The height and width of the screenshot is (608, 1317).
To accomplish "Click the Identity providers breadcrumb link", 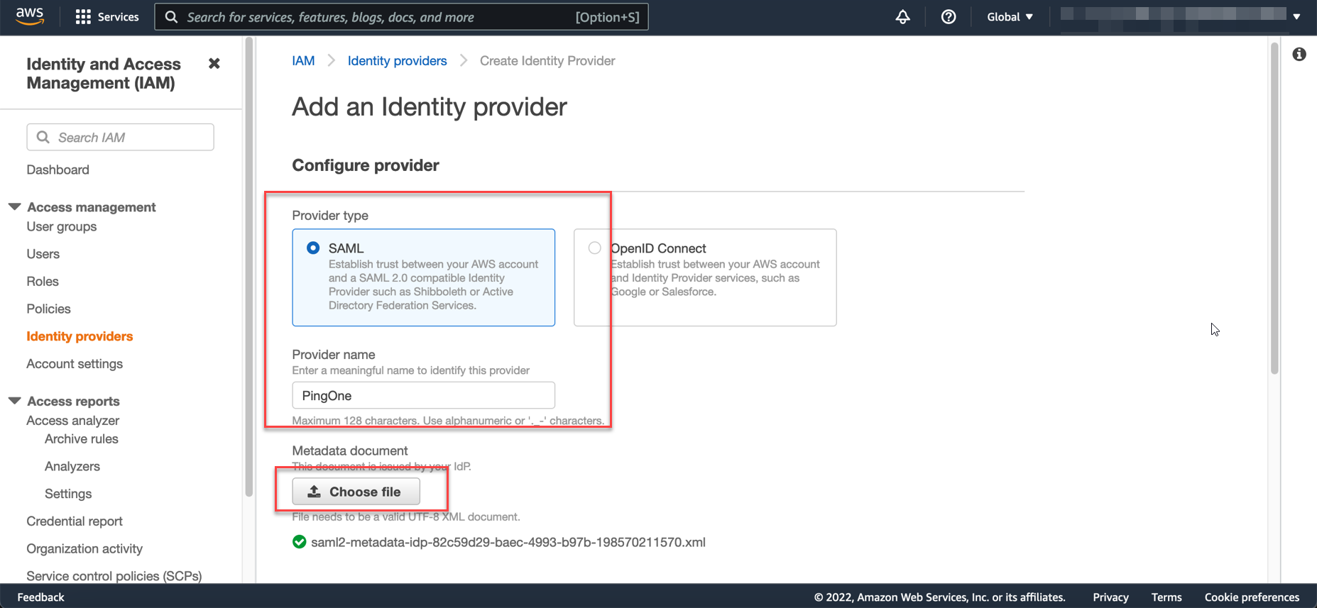I will 397,61.
